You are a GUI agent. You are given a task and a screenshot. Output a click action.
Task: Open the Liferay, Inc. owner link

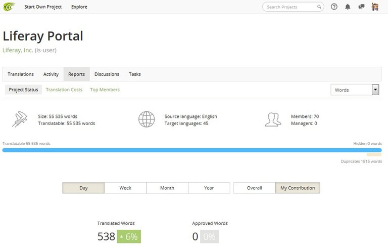click(x=18, y=50)
